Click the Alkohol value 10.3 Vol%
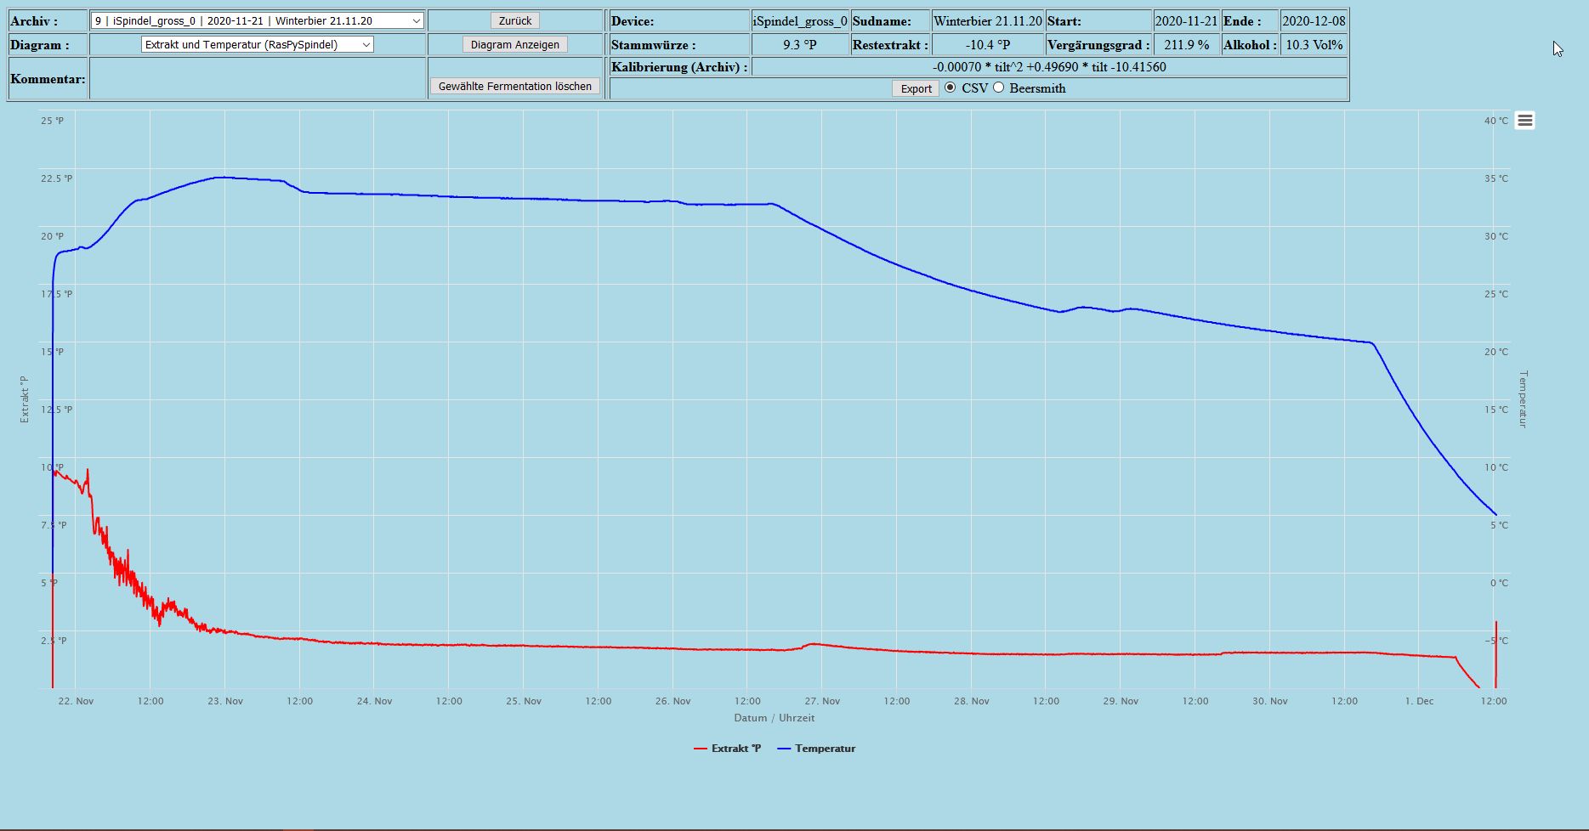This screenshot has height=831, width=1589. click(1314, 45)
